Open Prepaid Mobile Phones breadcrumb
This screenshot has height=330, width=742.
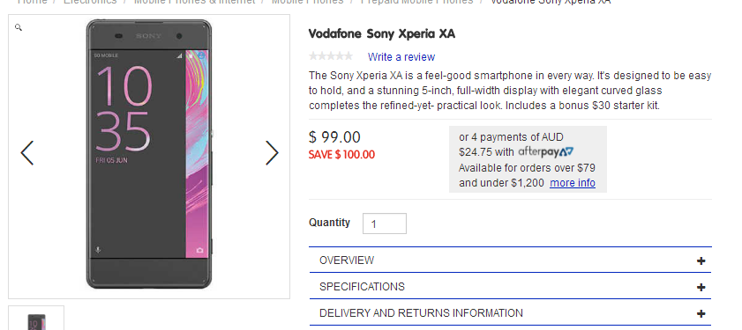point(416,2)
